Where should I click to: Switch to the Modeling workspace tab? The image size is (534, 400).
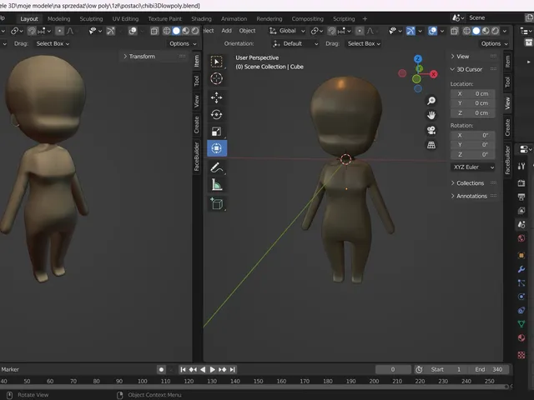pyautogui.click(x=59, y=18)
